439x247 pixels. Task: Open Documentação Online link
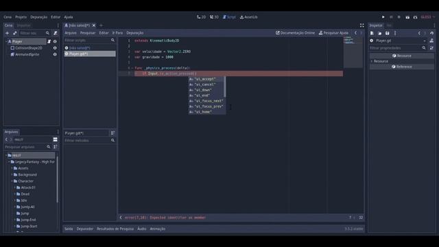pyautogui.click(x=295, y=33)
